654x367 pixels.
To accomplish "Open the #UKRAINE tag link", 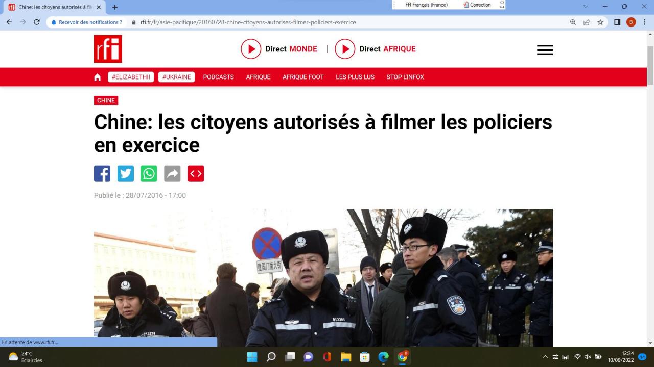I will click(x=176, y=77).
